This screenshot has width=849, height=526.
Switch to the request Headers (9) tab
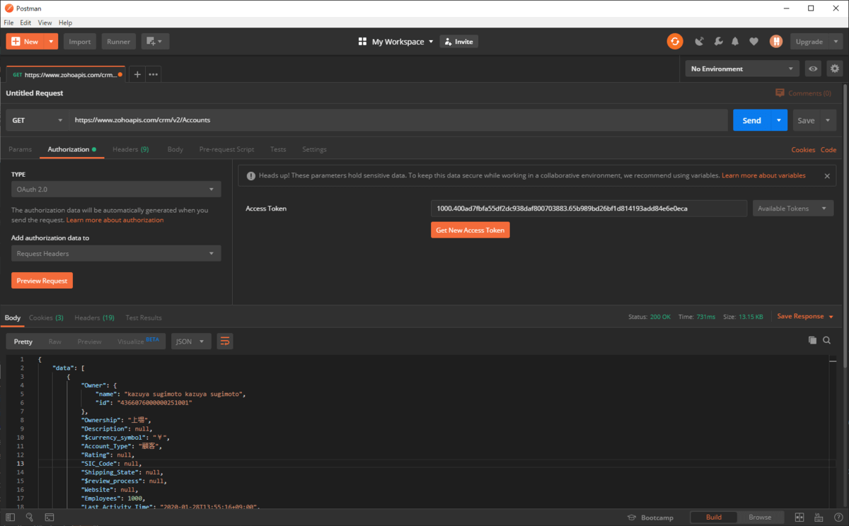click(x=130, y=149)
